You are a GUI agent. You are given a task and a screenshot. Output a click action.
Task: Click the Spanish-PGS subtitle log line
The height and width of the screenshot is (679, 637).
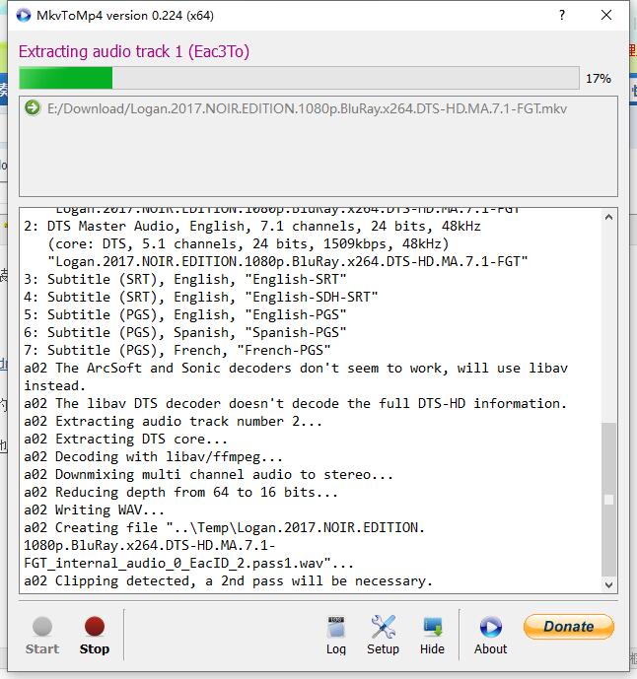(x=185, y=332)
